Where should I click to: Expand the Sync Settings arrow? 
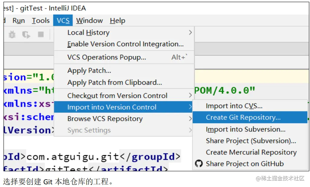[190, 130]
